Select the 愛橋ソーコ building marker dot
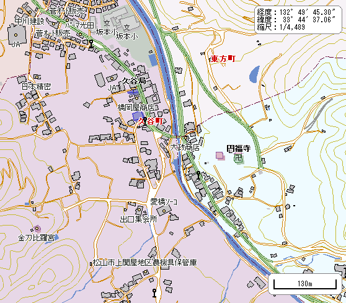 pos(164,211)
